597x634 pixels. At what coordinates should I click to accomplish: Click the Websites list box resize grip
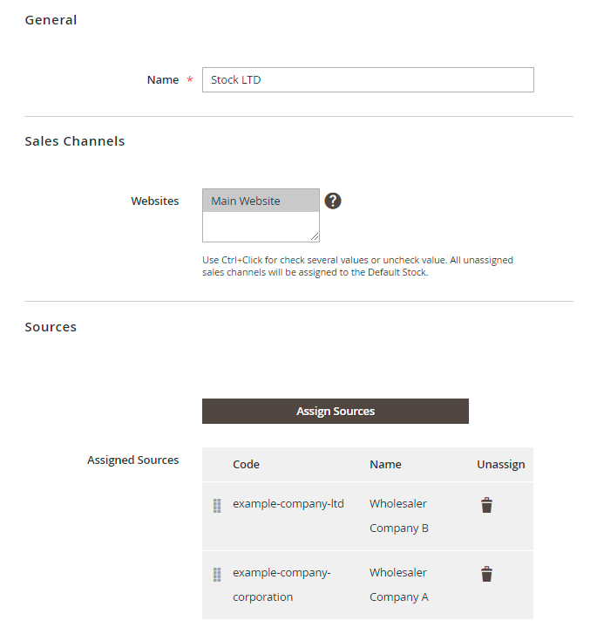coord(315,236)
